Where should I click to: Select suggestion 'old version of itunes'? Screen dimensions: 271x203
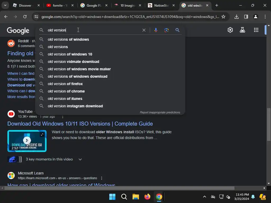(110, 99)
